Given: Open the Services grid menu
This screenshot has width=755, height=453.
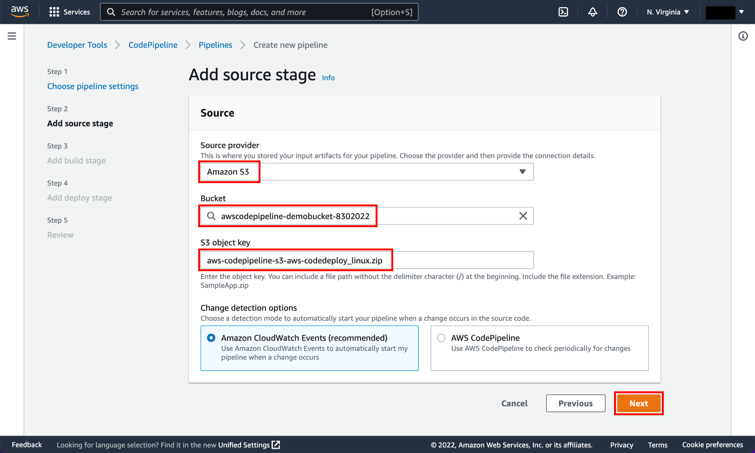Looking at the screenshot, I should point(70,12).
